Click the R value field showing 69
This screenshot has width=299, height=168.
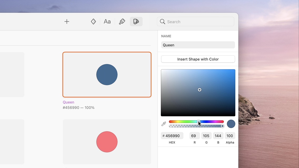pyautogui.click(x=194, y=136)
